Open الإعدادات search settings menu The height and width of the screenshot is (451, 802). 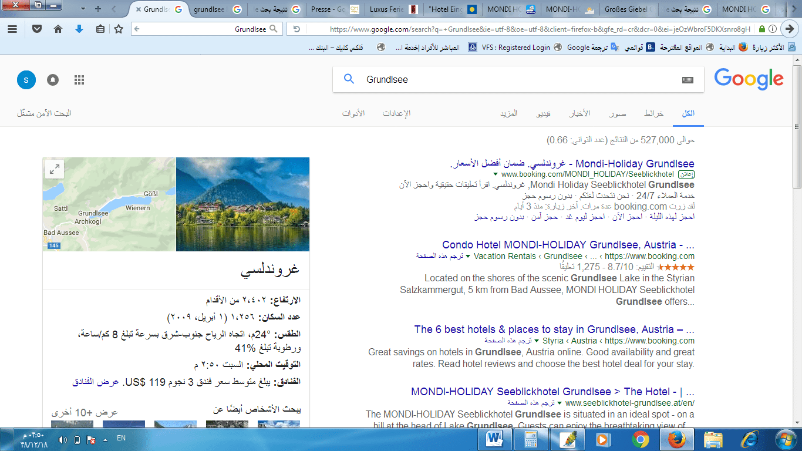point(396,113)
